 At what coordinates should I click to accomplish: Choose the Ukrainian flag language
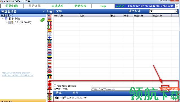50,56
